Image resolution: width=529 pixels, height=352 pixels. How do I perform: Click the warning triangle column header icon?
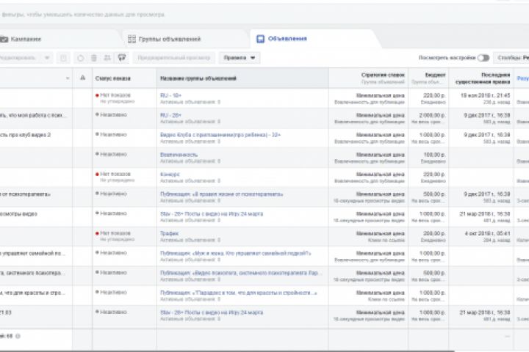coord(83,77)
